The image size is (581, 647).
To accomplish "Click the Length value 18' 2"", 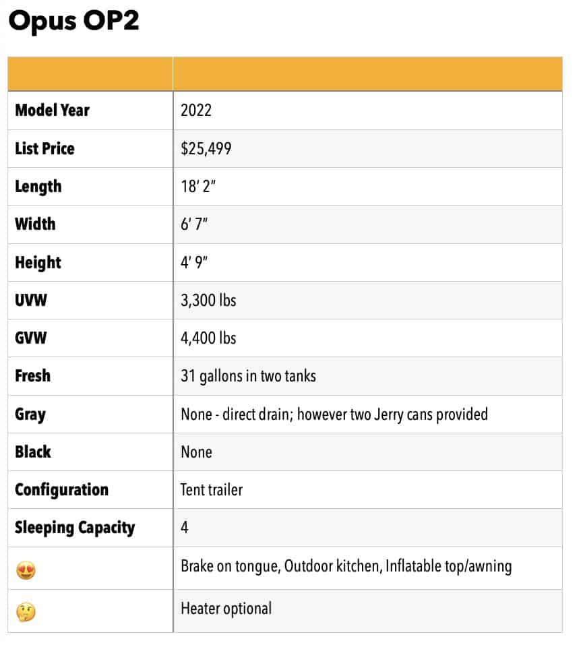I will 198,187.
